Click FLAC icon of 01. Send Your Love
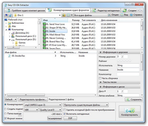 tap(44, 24)
